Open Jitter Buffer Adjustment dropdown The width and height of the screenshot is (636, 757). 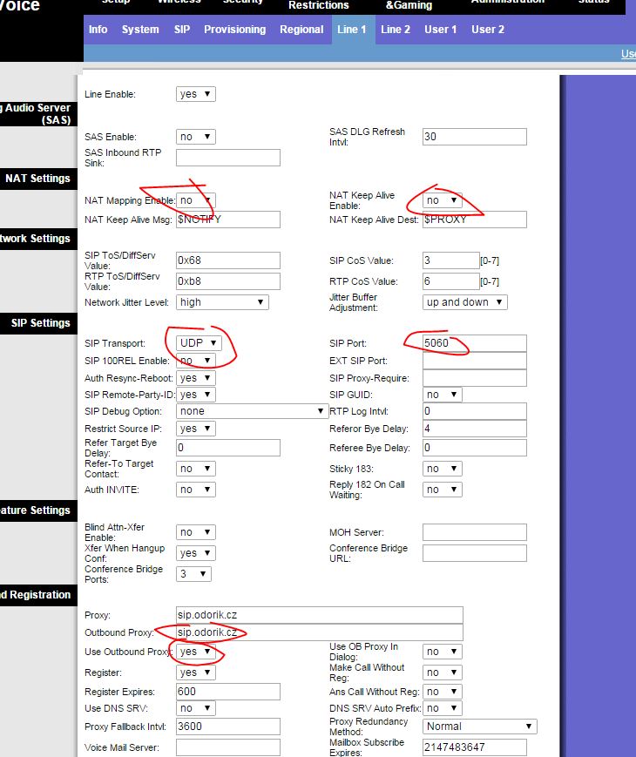pos(464,302)
